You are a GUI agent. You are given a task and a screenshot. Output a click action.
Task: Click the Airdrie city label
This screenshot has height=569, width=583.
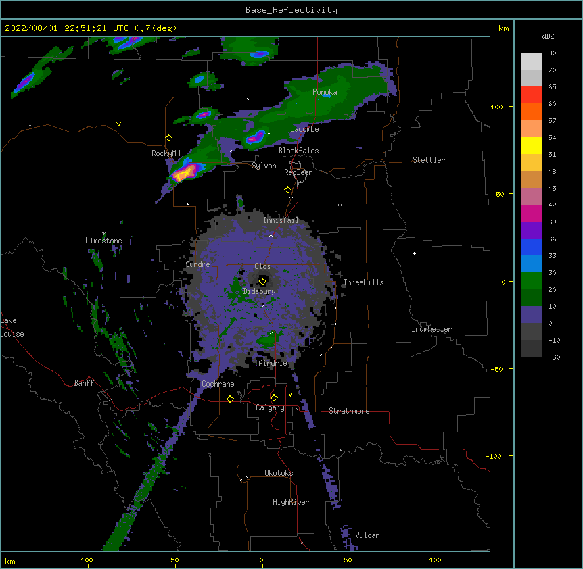click(273, 363)
